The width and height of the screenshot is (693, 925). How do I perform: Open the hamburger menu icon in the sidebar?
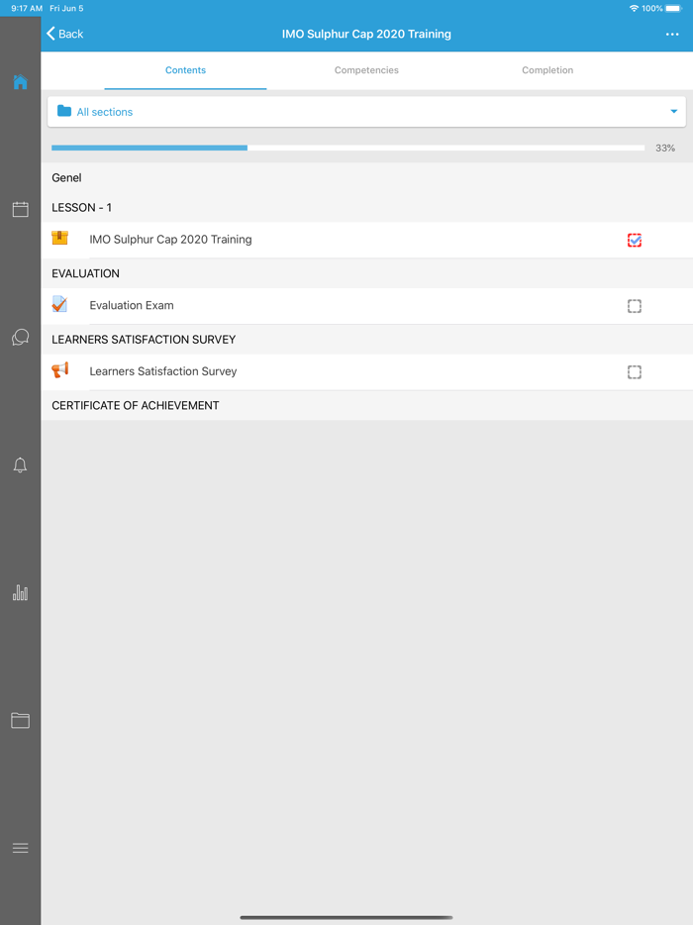[20, 848]
